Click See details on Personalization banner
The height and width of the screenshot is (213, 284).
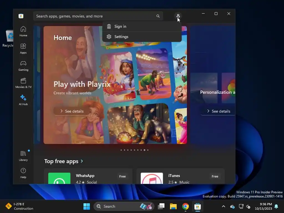pyautogui.click(x=218, y=111)
